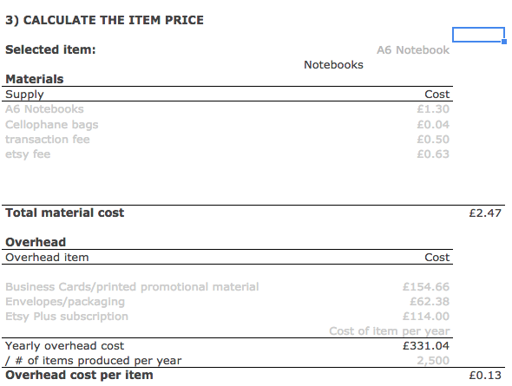Image resolution: width=512 pixels, height=386 pixels.
Task: Click the £1.30 cost cell
Action: (433, 109)
